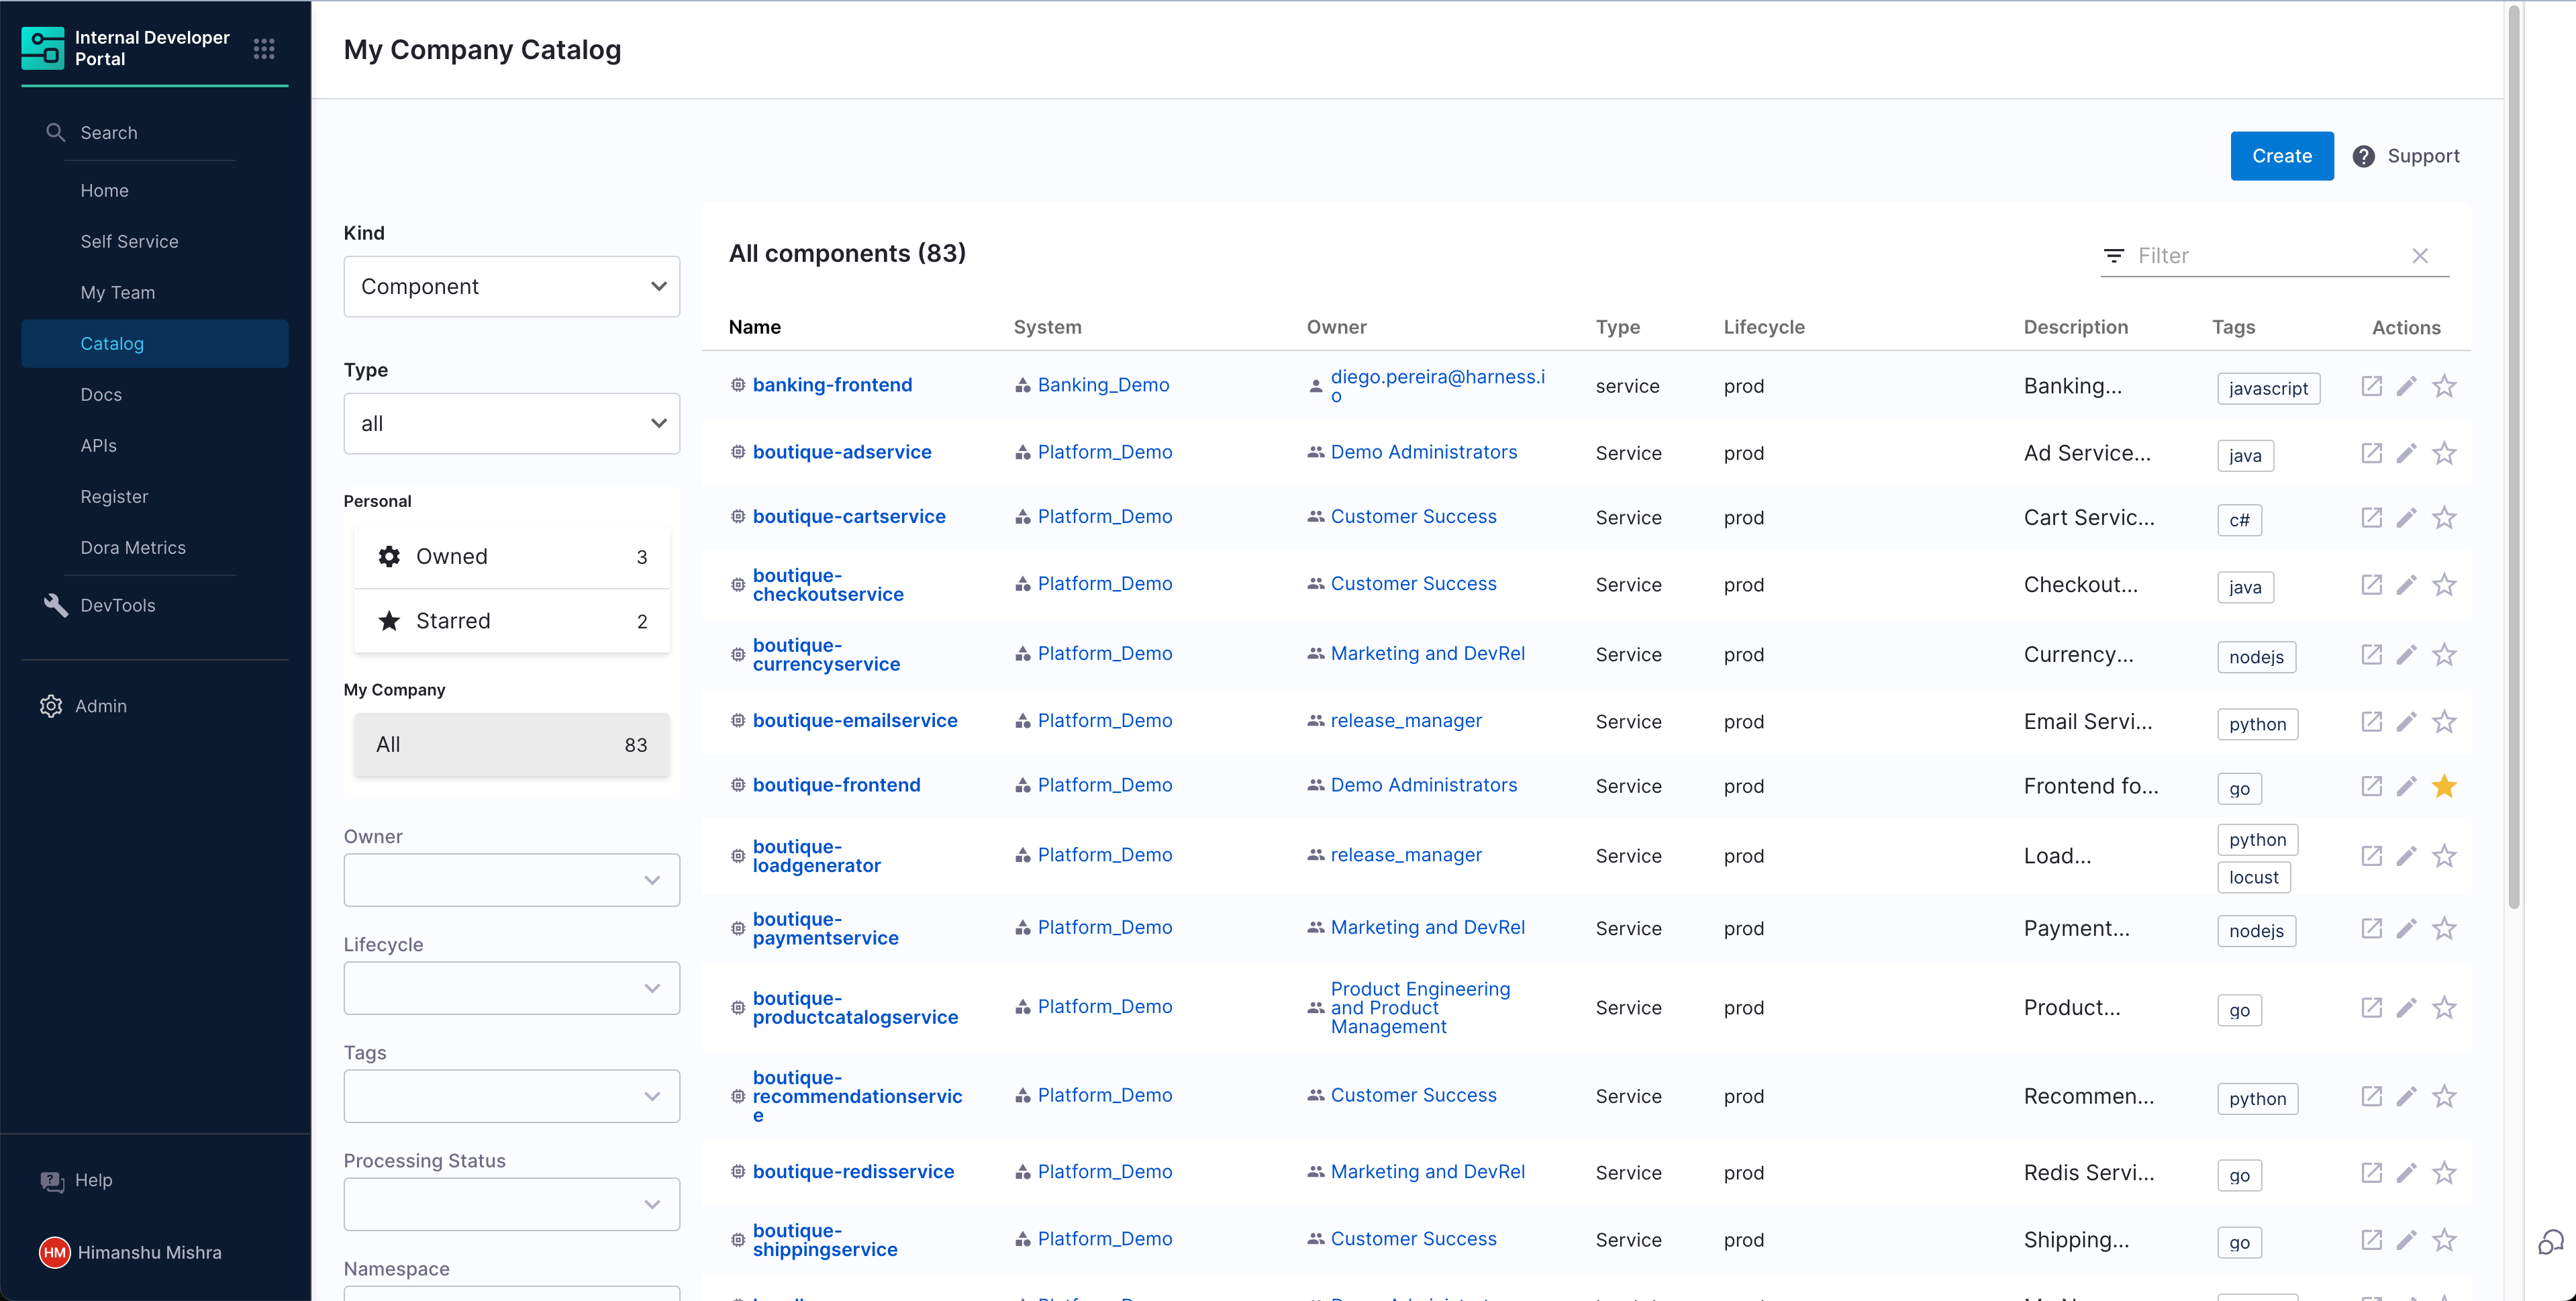This screenshot has width=2576, height=1301.
Task: Click the edit pencil for boutique-emailservice
Action: point(2407,721)
